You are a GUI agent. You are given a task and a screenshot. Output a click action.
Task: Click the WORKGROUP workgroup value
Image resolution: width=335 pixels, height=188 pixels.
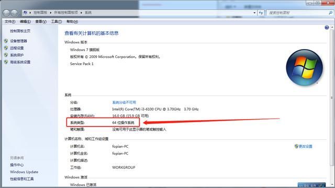point(124,168)
